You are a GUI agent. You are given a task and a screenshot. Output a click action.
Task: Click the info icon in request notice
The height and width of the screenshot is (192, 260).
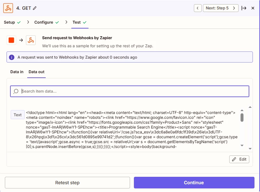(x=12, y=57)
